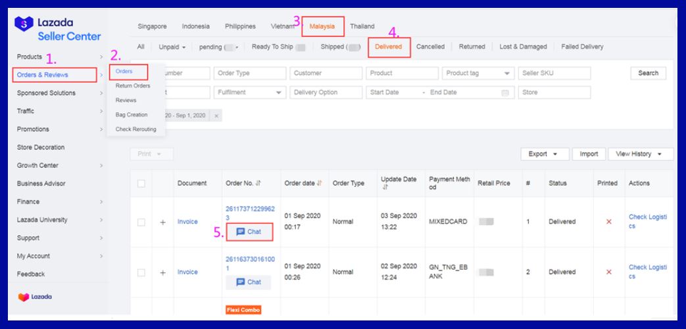
Task: Choose Reviews in the submenu
Action: pos(126,100)
